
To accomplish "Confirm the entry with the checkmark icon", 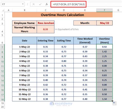I will (x=40, y=4).
